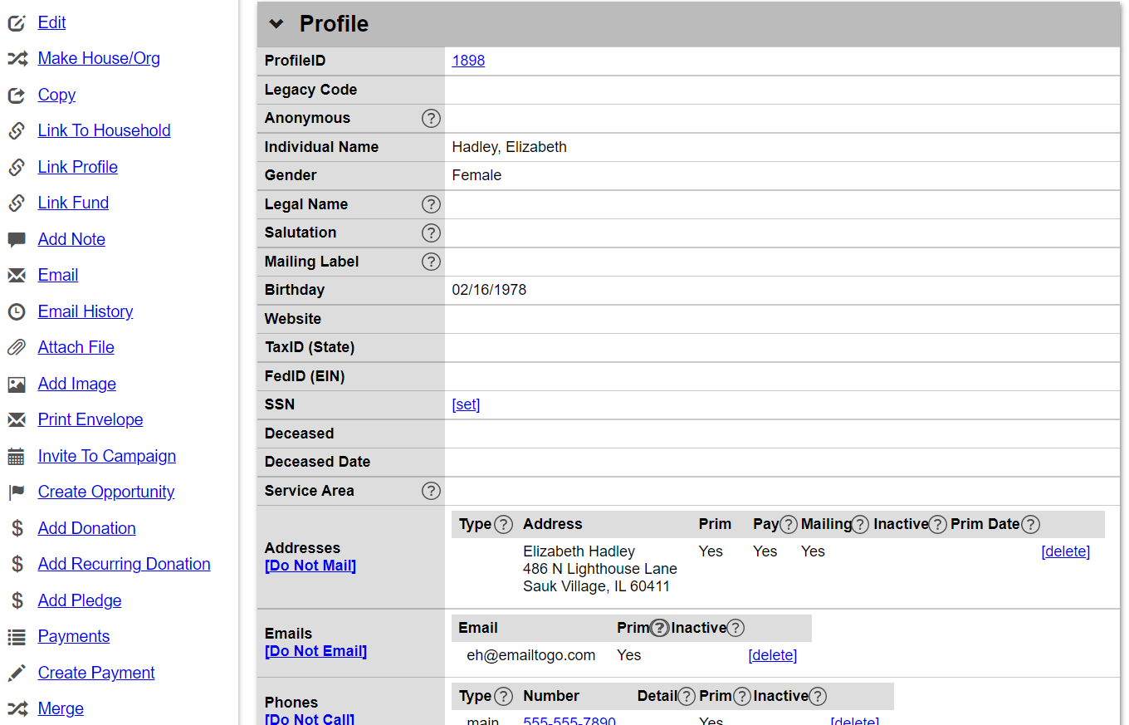Click Create Opportunity link
The image size is (1129, 725).
coord(106,492)
